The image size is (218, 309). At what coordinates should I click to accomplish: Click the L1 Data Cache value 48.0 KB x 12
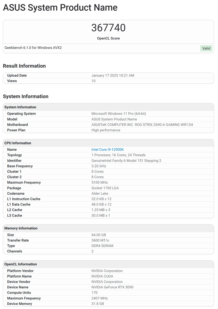[x=102, y=204]
